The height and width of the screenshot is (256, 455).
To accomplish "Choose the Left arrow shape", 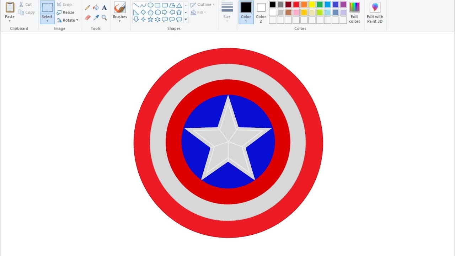I will click(x=172, y=12).
